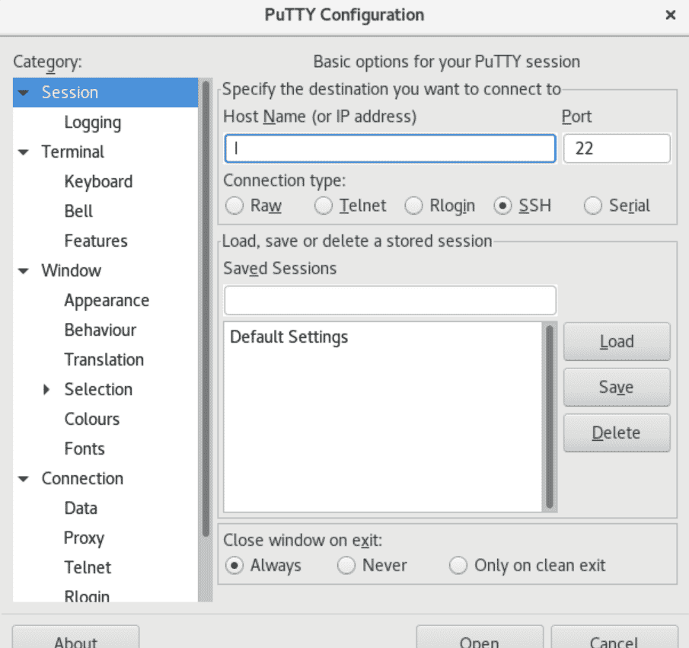Screen dimensions: 689x648
Task: Open the Window category
Action: click(72, 271)
